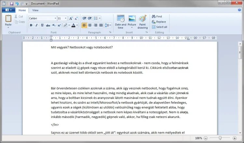The height and width of the screenshot is (143, 244).
Task: Apply superscript formatting
Action: coord(59,25)
